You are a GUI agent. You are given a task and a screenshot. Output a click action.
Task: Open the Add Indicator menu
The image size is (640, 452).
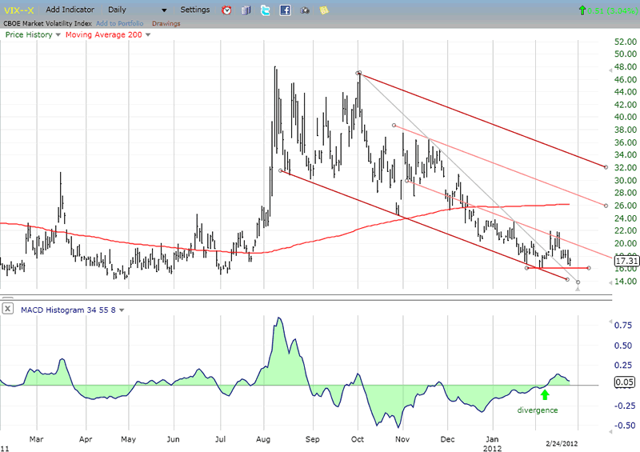point(69,10)
